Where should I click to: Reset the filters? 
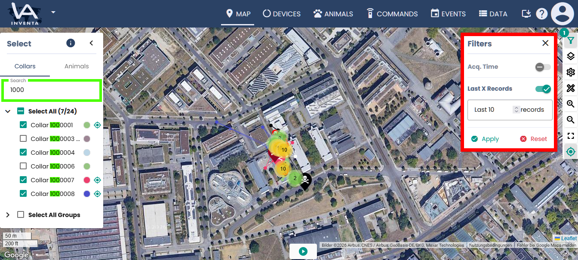coord(533,139)
